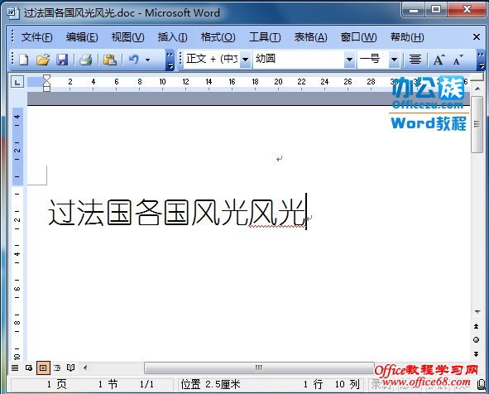Switch to Outline view icon
This screenshot has width=489, height=394.
click(x=57, y=368)
